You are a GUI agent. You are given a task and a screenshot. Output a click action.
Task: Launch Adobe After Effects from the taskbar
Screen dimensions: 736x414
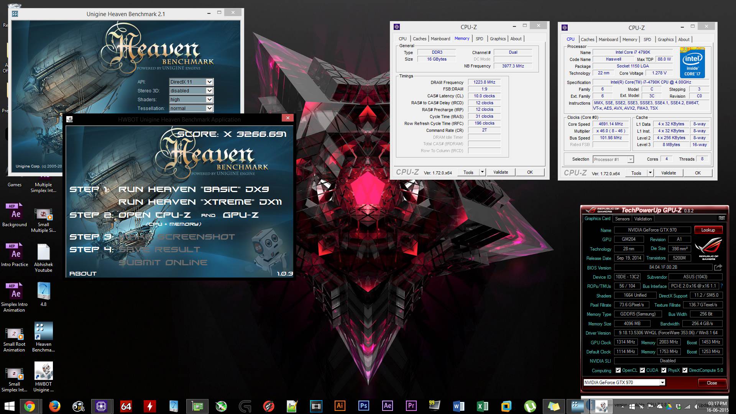click(x=388, y=406)
